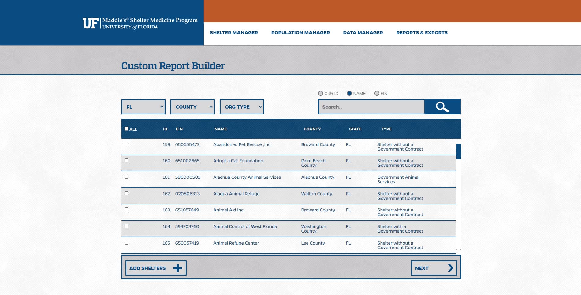Click the name Animal Refuge Center
Viewport: 581px width, 295px height.
pos(236,243)
